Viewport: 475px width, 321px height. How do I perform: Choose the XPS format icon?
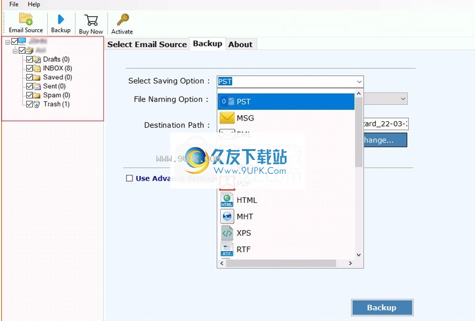click(x=227, y=233)
